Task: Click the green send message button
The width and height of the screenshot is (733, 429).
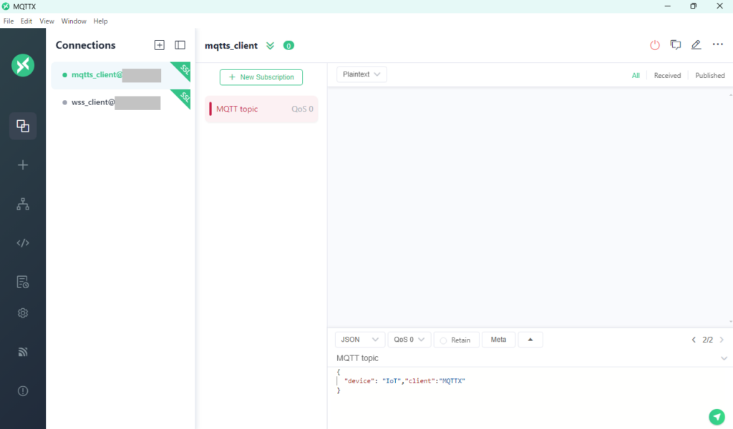Action: [x=716, y=417]
